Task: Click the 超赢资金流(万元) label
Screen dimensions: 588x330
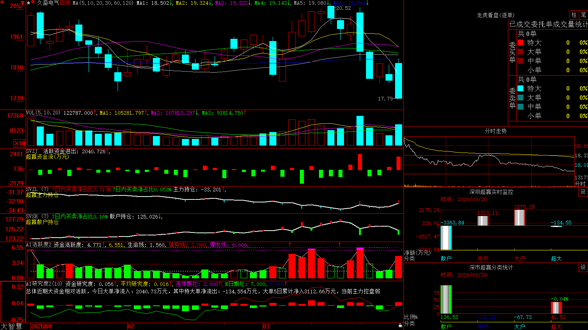Action: pos(47,157)
